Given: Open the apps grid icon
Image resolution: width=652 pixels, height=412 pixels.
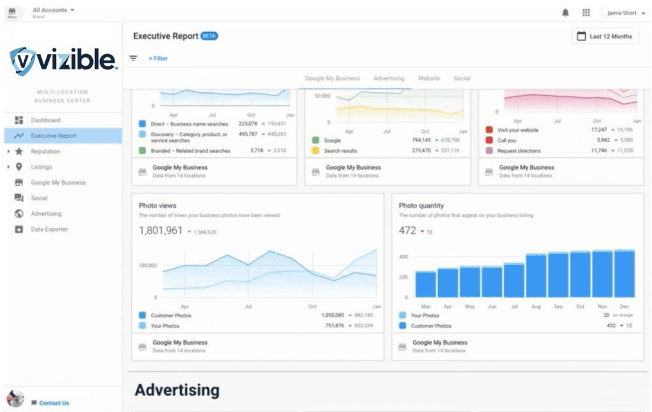Looking at the screenshot, I should [x=586, y=13].
